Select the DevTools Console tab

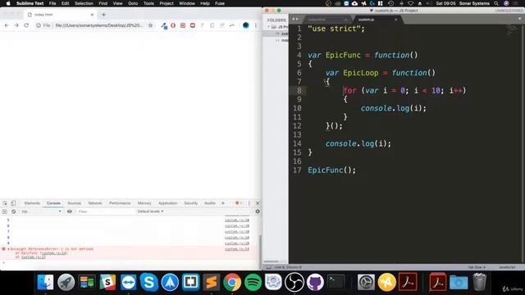point(53,203)
